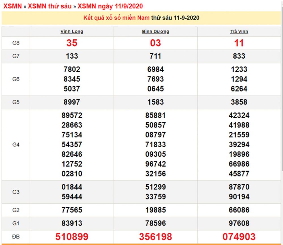Click the thứ sáu 11-9-2020 title text
283x245 pixels.
point(175,18)
